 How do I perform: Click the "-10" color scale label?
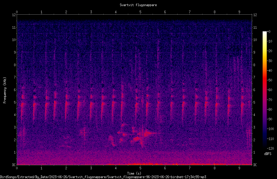(269, 41)
